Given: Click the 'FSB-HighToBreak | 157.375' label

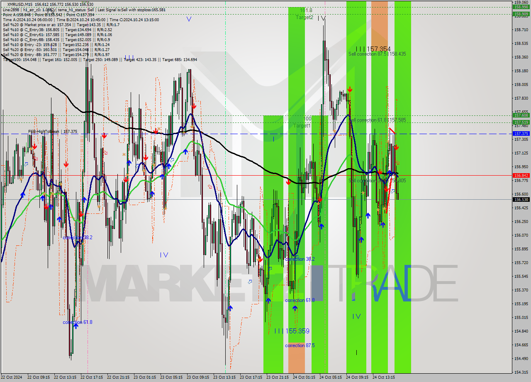Looking at the screenshot, I should coord(53,131).
